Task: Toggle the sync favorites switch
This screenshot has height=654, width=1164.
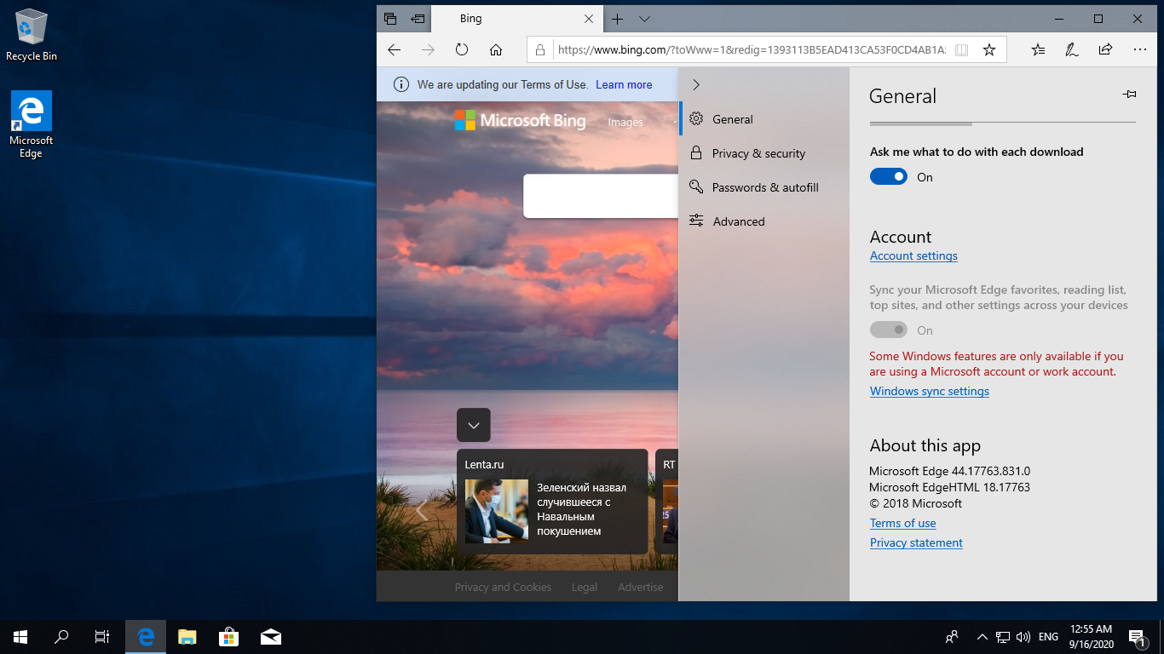Action: click(x=889, y=330)
